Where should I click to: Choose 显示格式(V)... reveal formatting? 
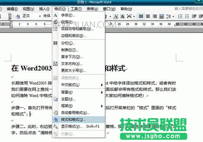pyautogui.click(x=79, y=126)
